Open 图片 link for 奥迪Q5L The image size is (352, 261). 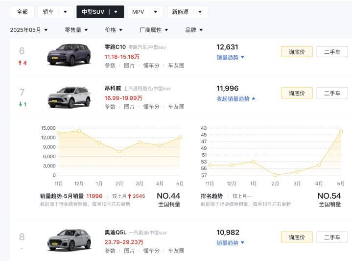129,251
